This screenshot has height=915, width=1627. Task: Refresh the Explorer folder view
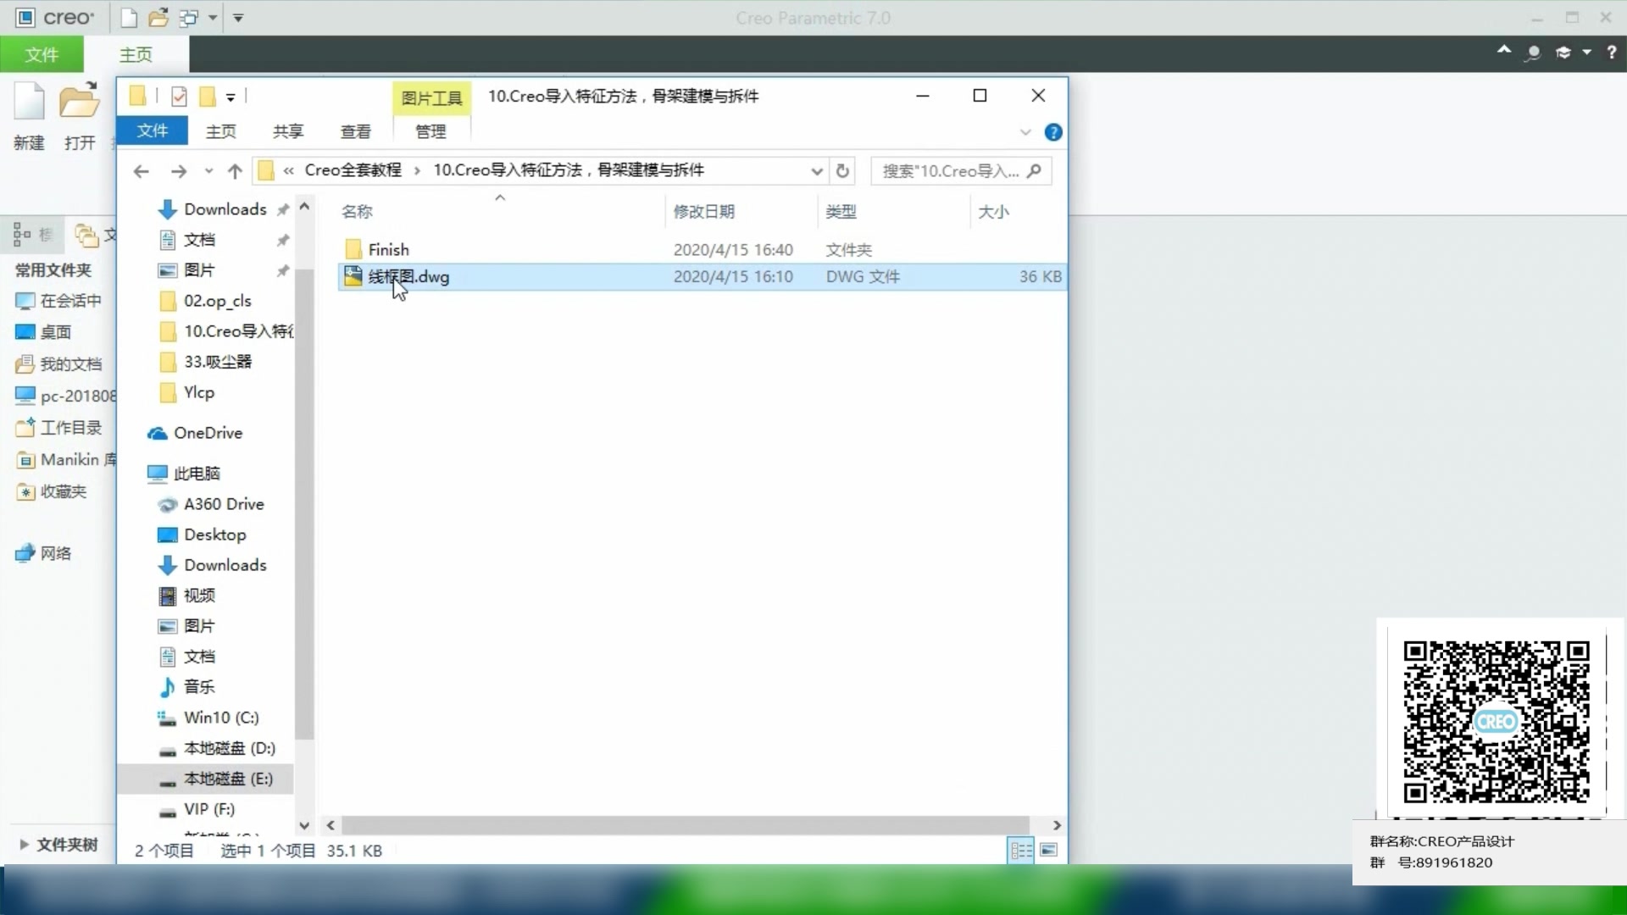[842, 171]
